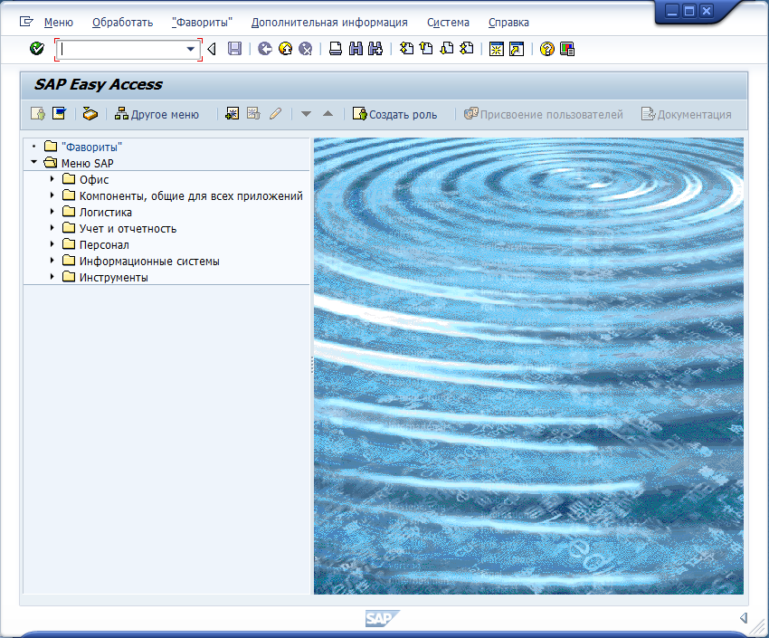Click the Next Page icon
This screenshot has height=638, width=769.
pos(447,49)
